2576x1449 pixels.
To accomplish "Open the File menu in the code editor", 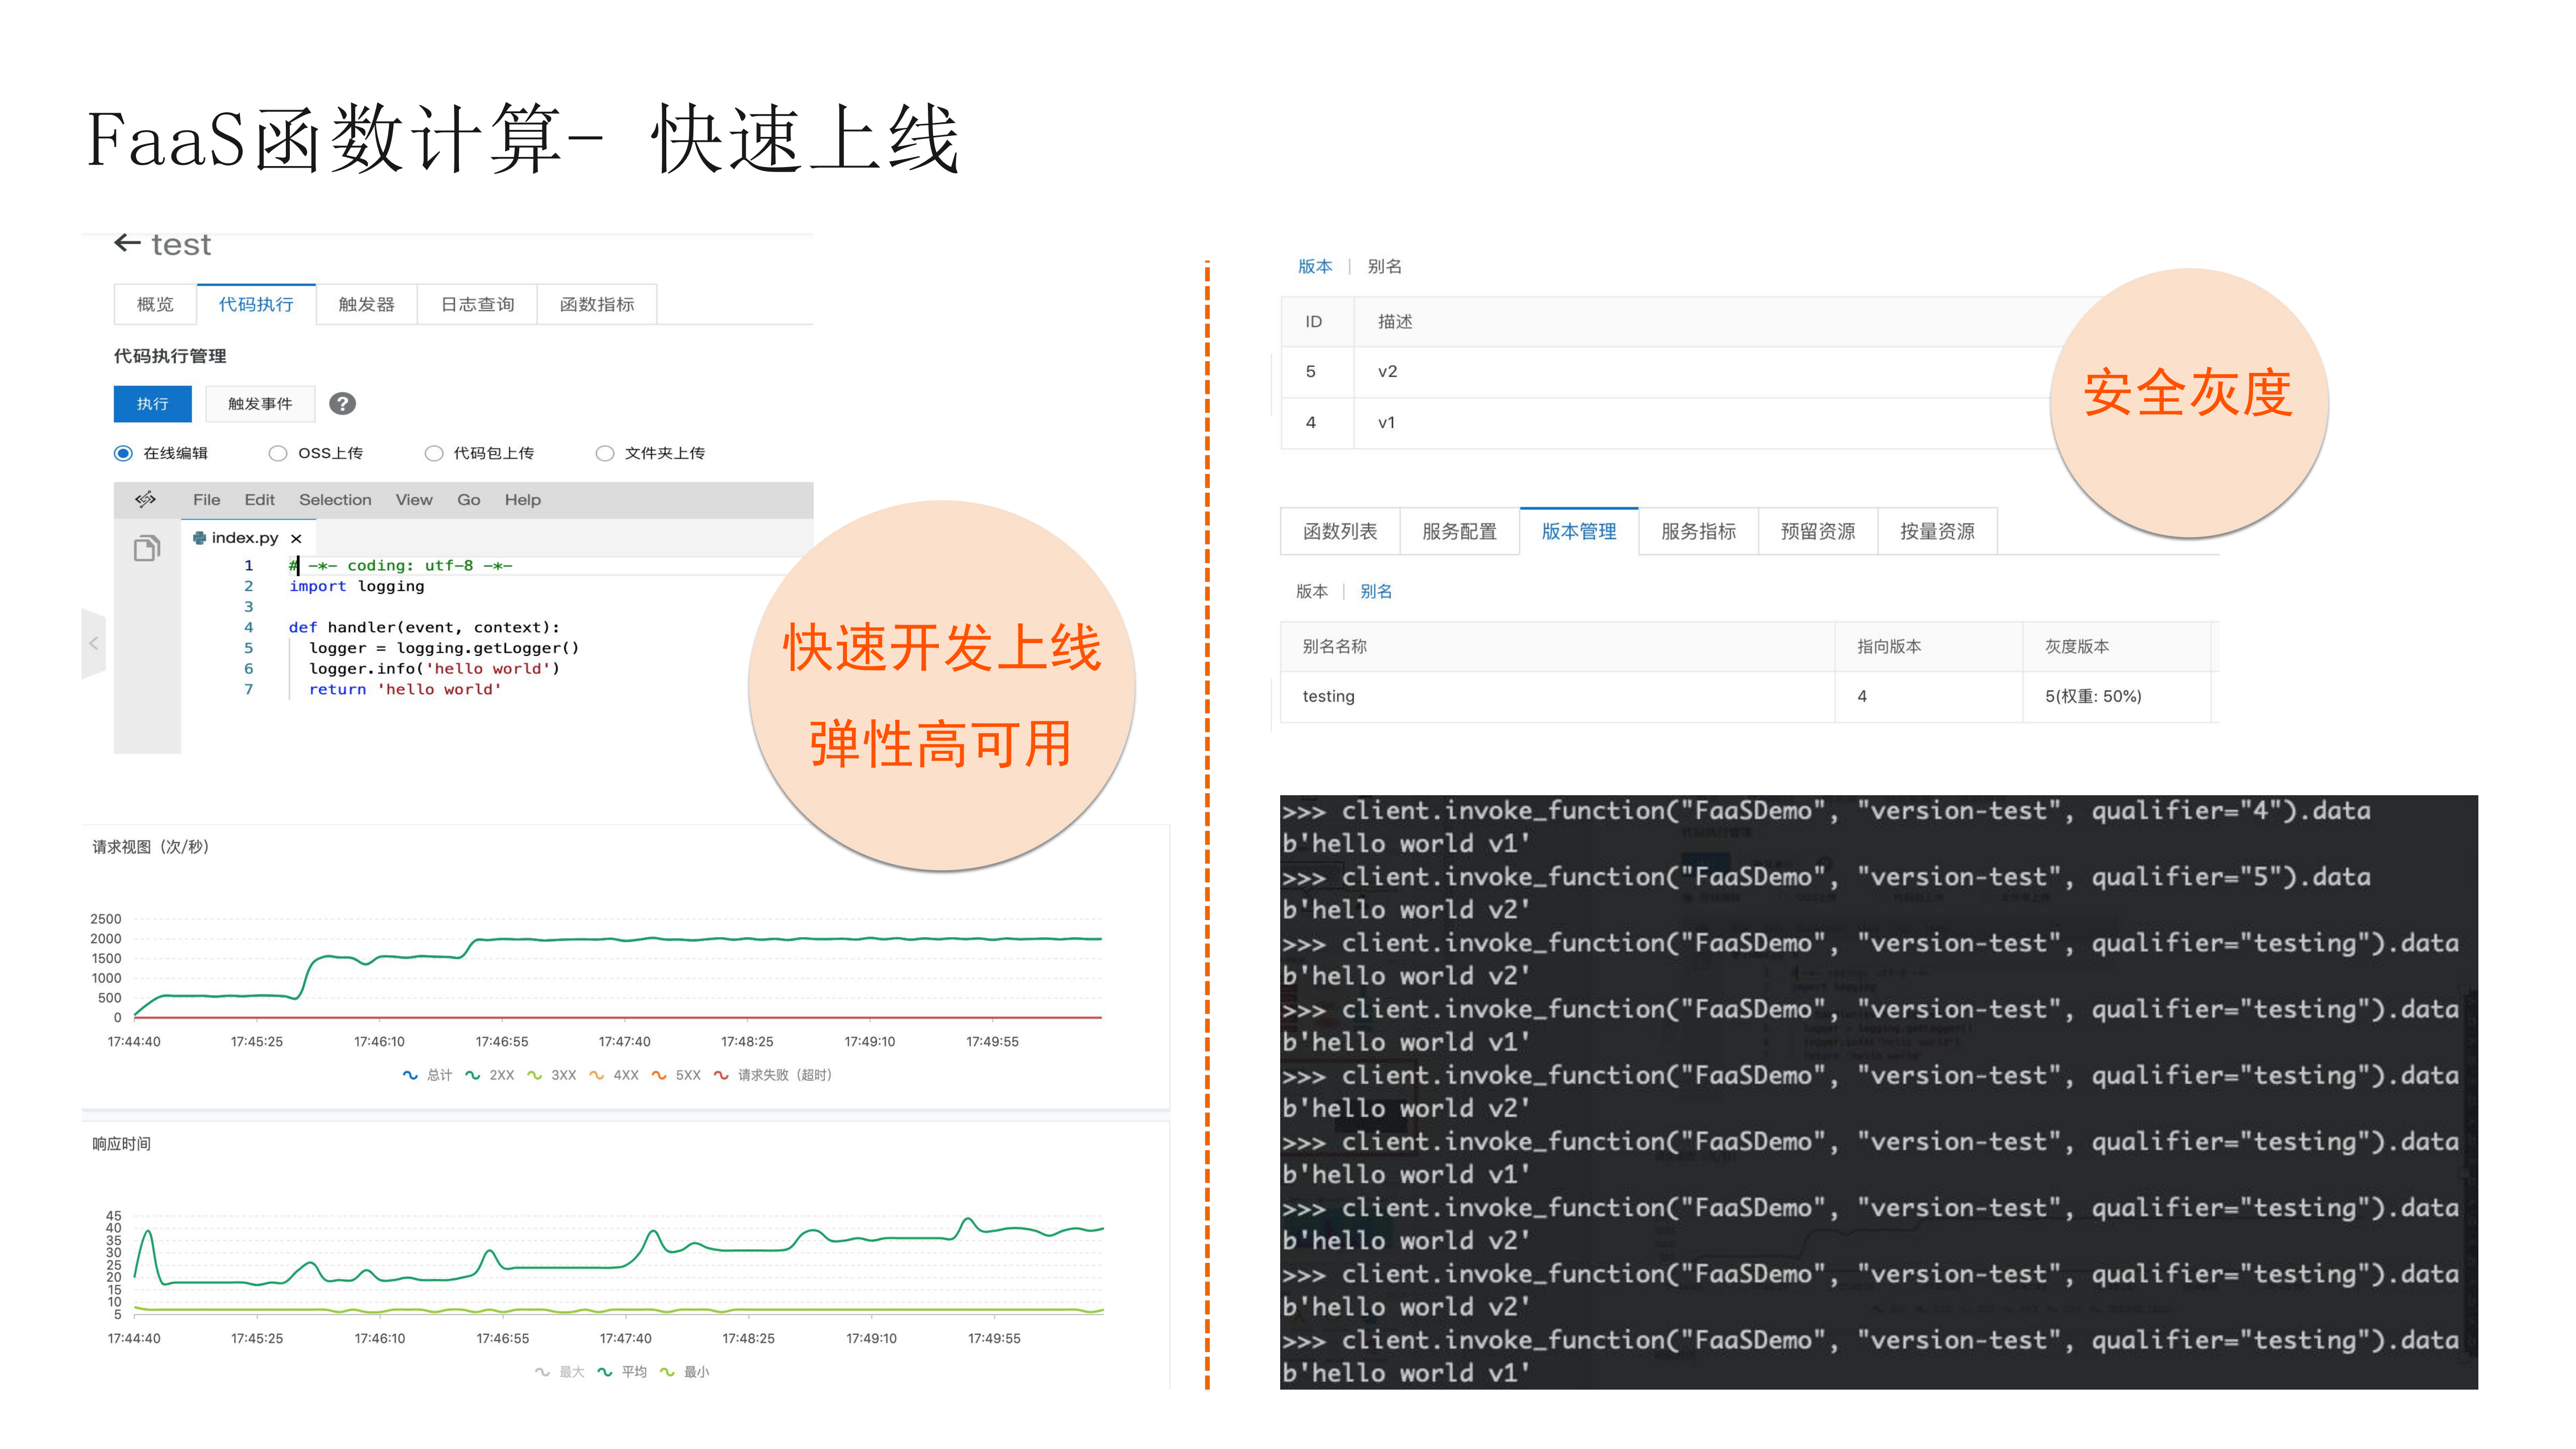I will [206, 499].
